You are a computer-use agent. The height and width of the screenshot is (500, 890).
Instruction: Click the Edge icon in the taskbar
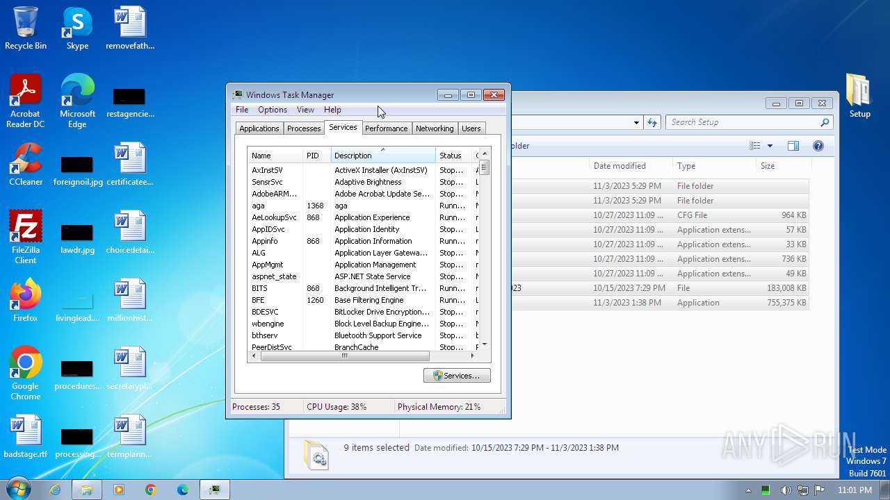pyautogui.click(x=183, y=490)
